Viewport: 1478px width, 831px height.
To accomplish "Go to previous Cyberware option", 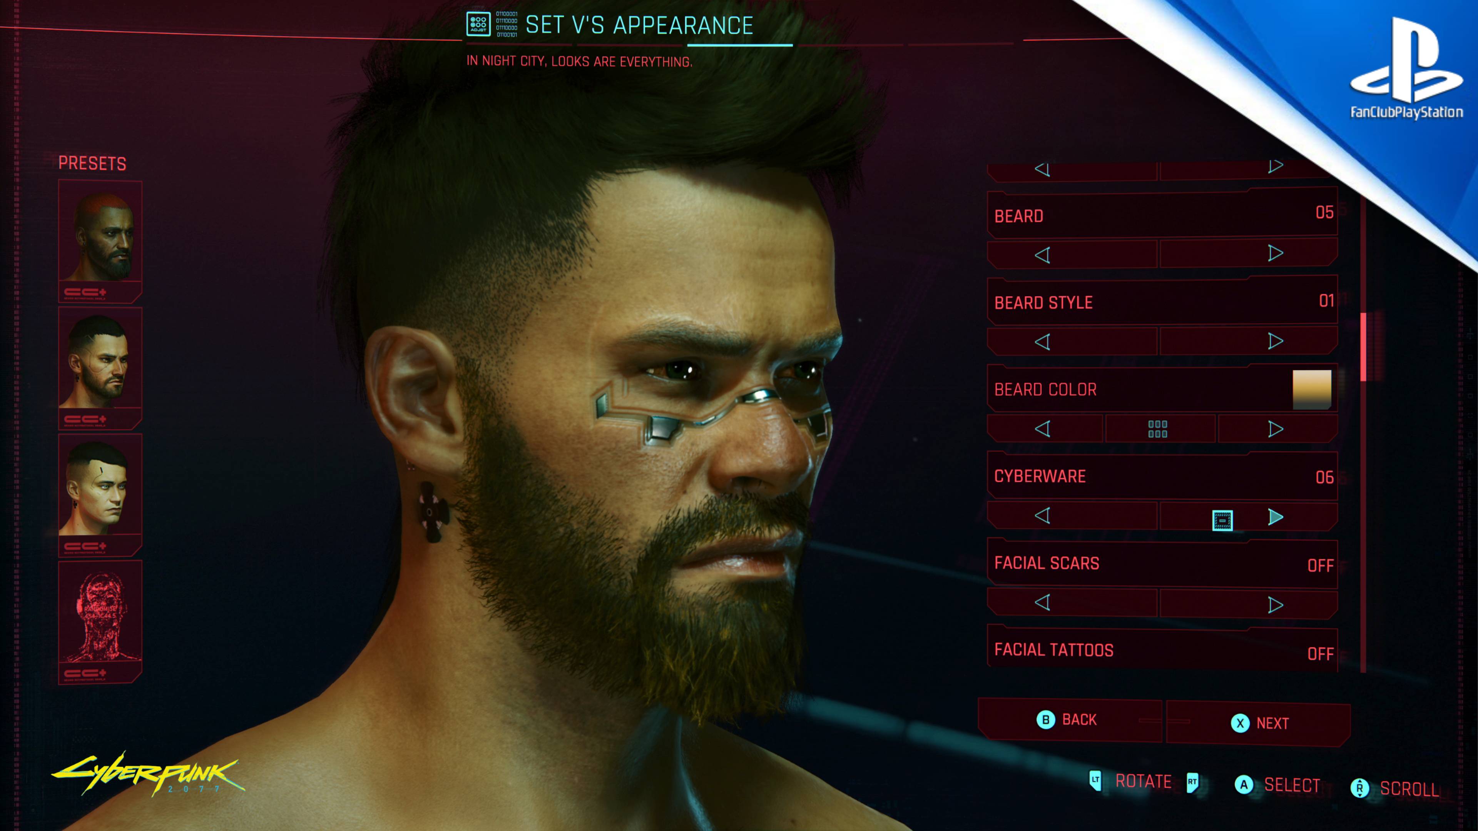I will 1043,515.
